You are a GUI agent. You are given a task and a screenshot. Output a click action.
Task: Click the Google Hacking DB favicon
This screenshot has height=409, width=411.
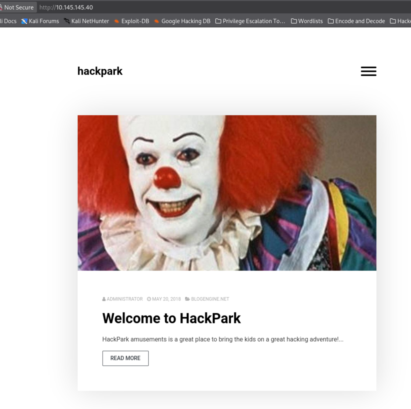tap(157, 21)
